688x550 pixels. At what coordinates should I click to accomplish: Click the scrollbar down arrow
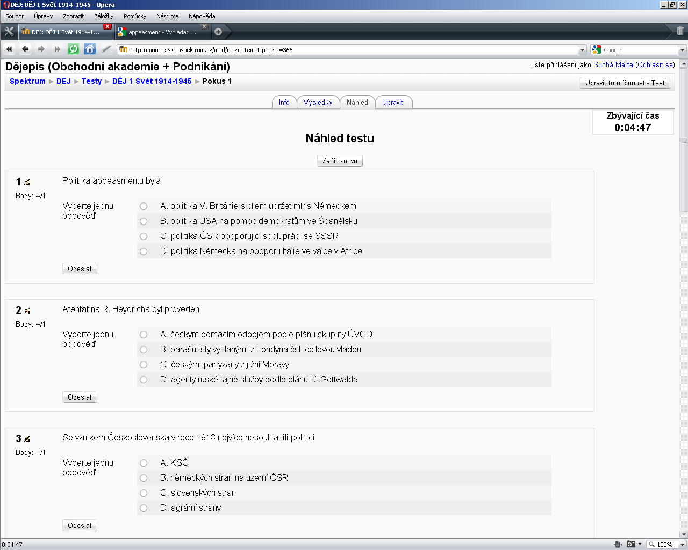click(x=684, y=534)
